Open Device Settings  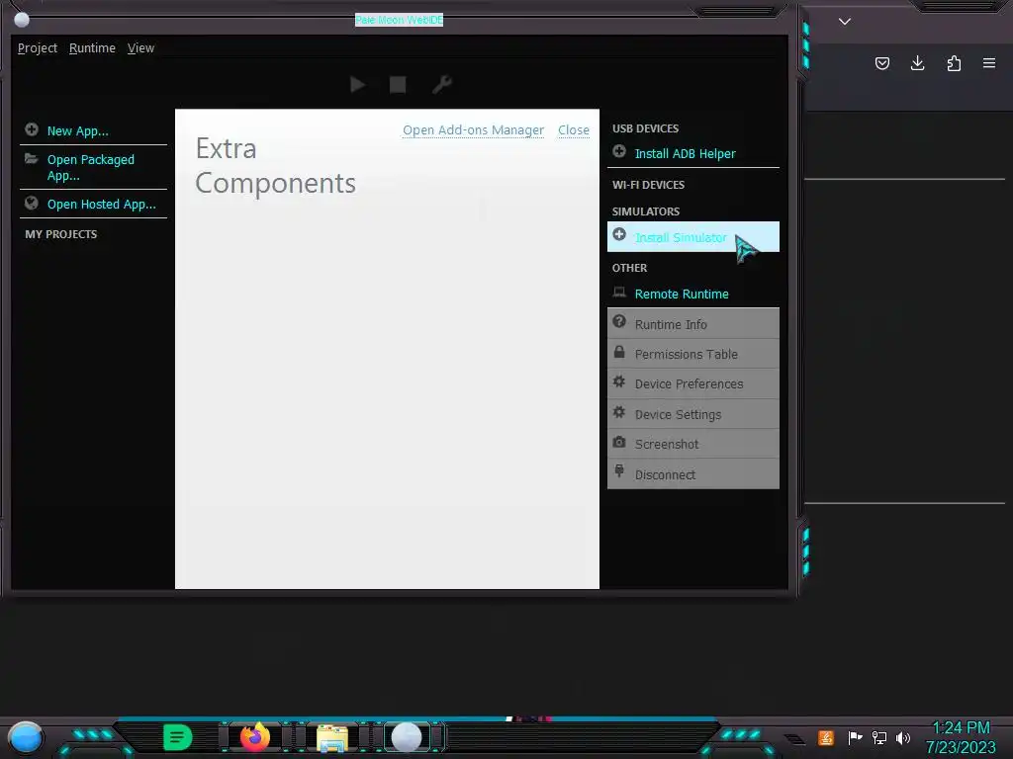[x=693, y=414]
